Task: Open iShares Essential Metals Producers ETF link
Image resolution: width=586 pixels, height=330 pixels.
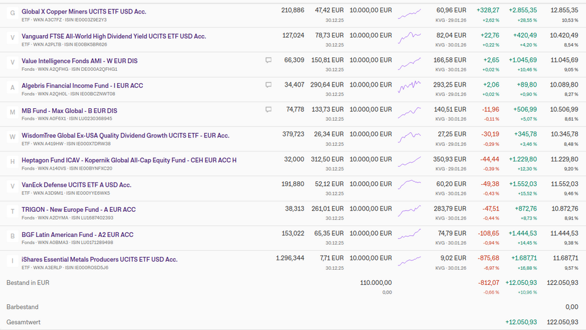Action: tap(99, 259)
